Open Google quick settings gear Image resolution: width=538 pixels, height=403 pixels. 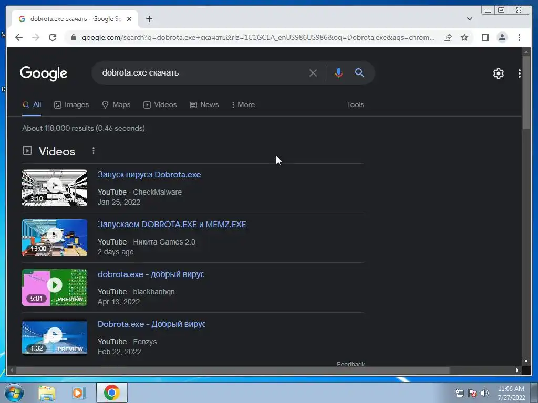coord(498,73)
